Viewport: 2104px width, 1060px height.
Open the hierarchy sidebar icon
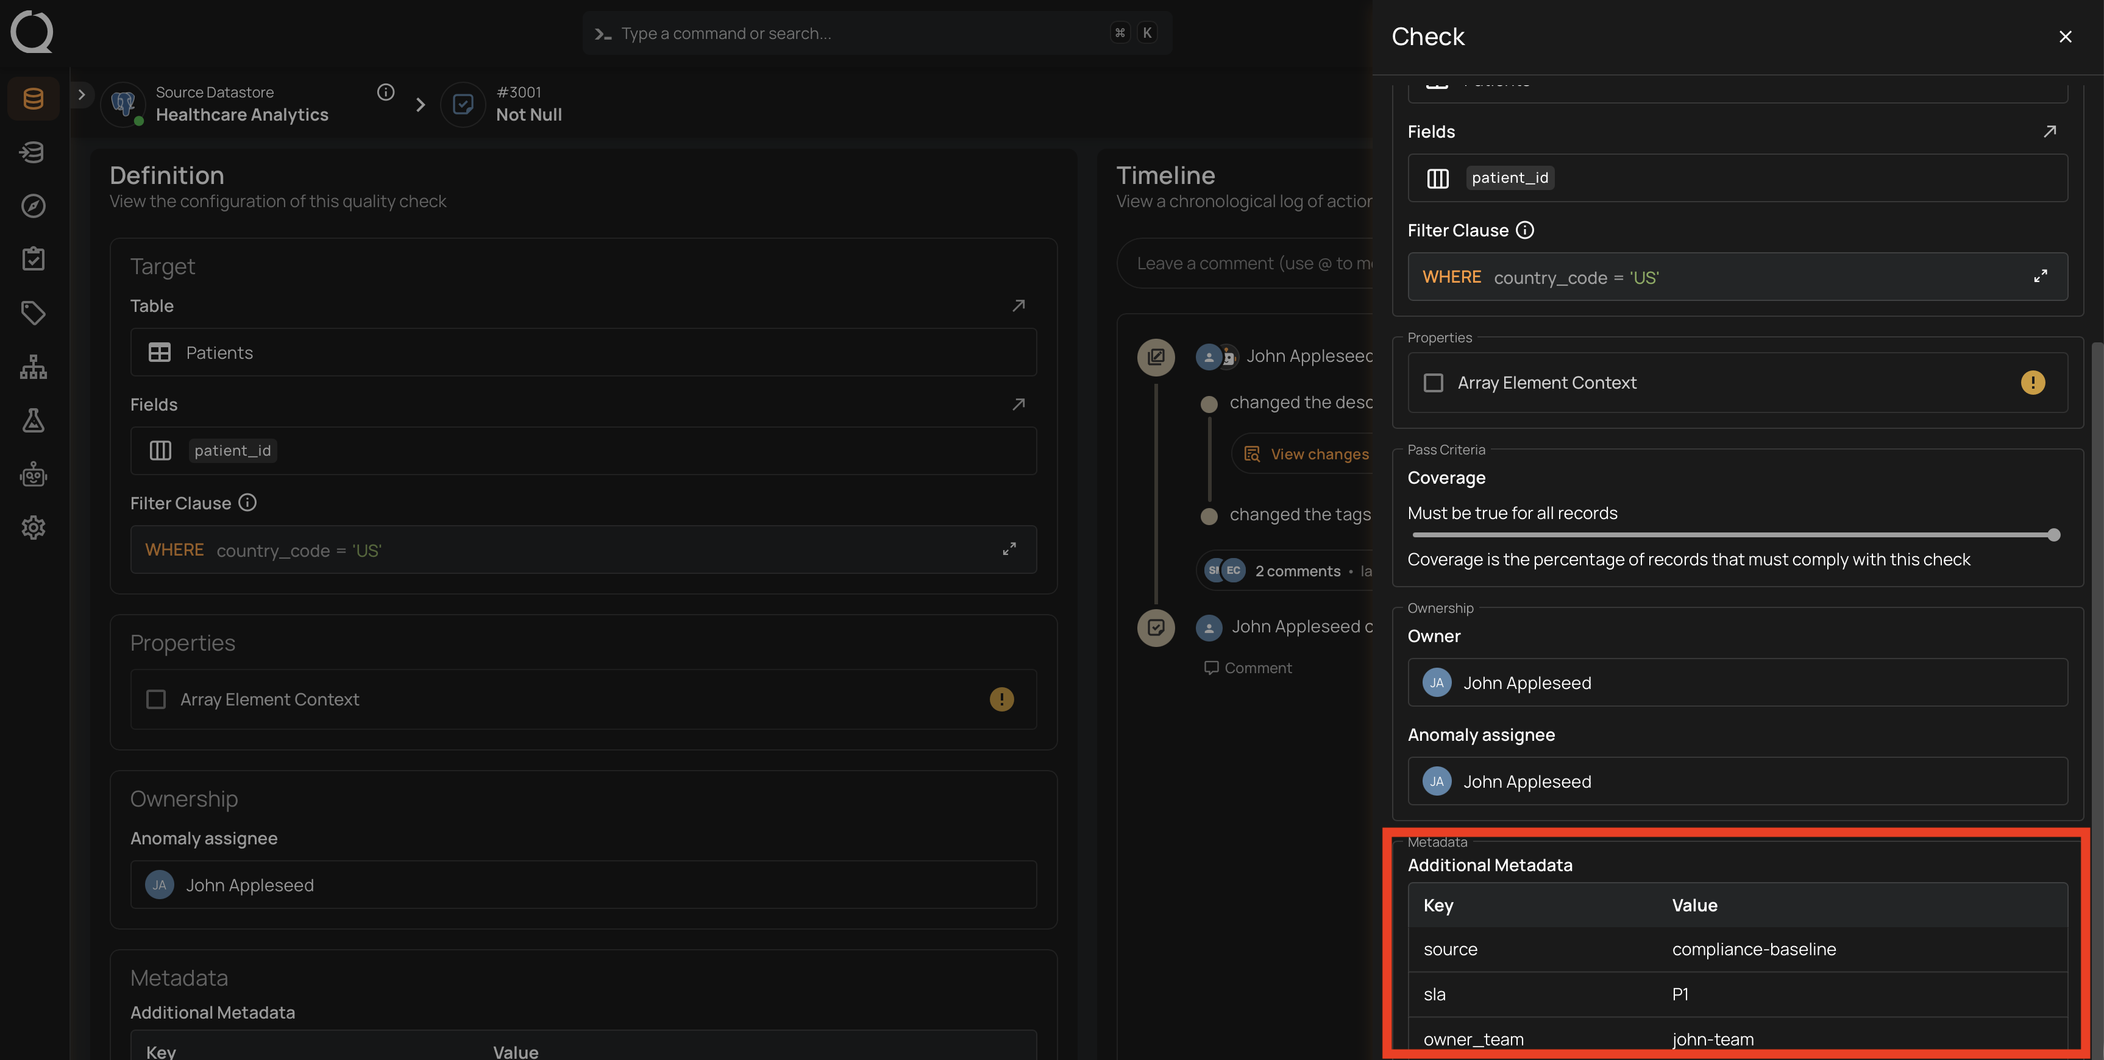tap(34, 367)
